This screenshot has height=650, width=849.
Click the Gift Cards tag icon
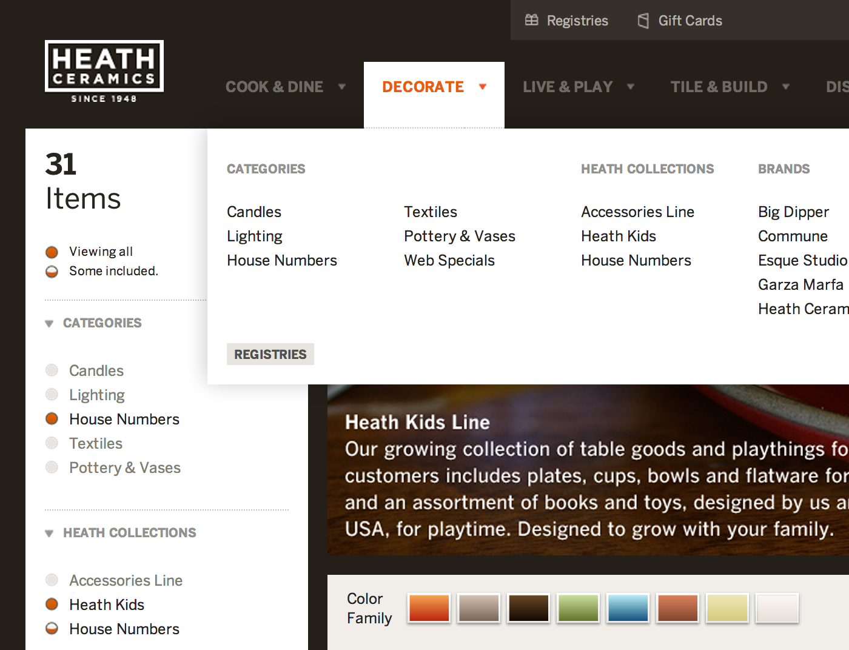click(x=643, y=21)
